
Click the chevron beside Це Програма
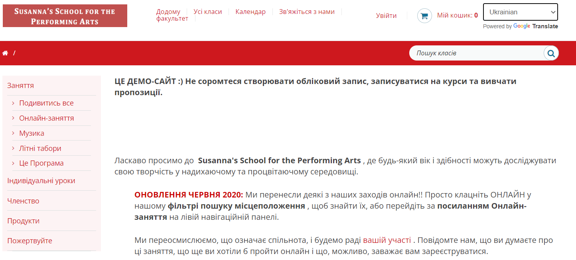(x=13, y=163)
